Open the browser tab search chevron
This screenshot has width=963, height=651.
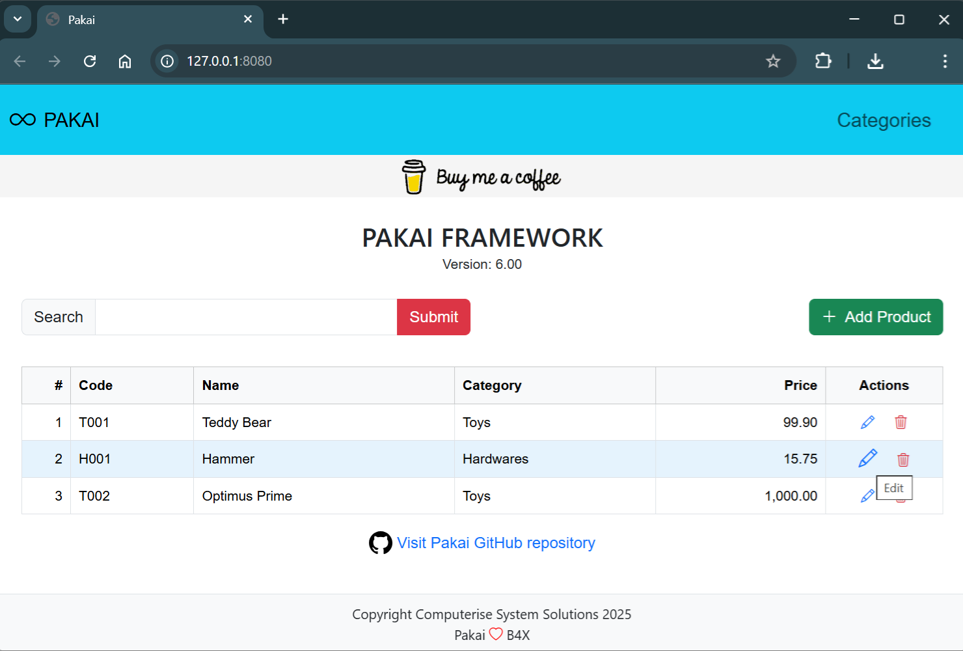(17, 19)
